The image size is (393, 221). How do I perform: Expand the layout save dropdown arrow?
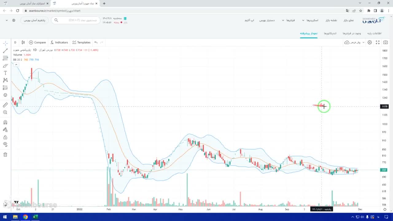tap(364, 42)
